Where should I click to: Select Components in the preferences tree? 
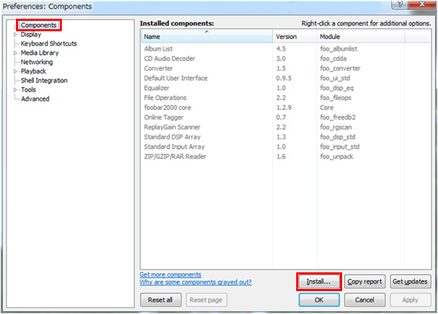click(x=38, y=25)
